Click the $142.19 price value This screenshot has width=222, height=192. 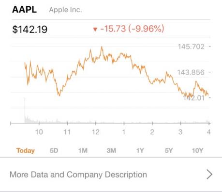(30, 30)
